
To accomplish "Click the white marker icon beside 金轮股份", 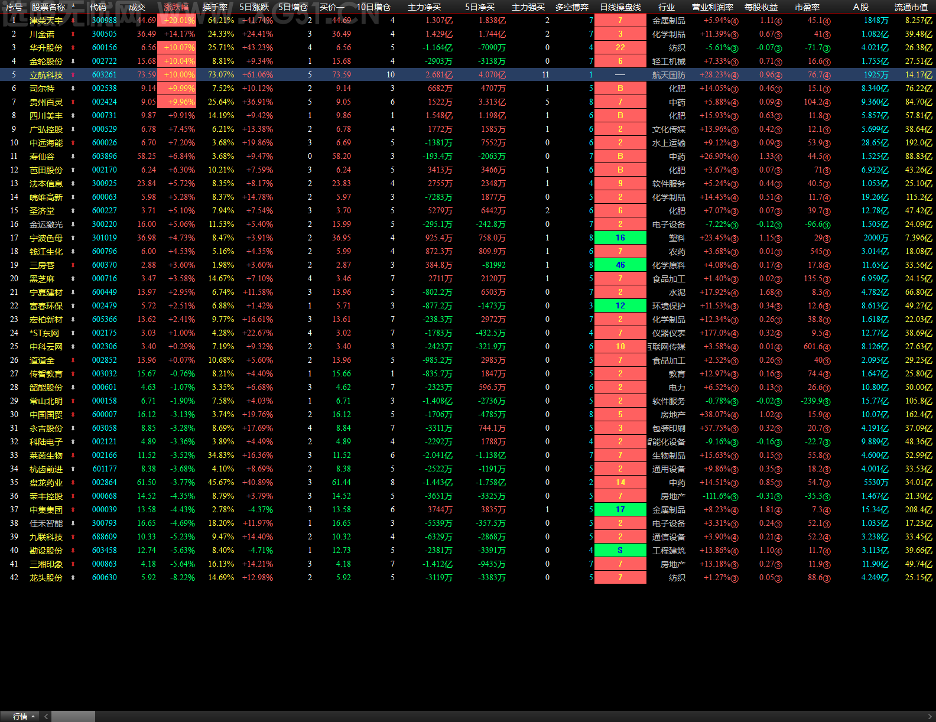I will pyautogui.click(x=73, y=61).
